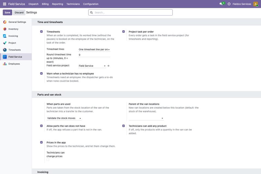Enable the Technicians can change prices checkbox
The height and width of the screenshot is (174, 261).
(x=48, y=160)
